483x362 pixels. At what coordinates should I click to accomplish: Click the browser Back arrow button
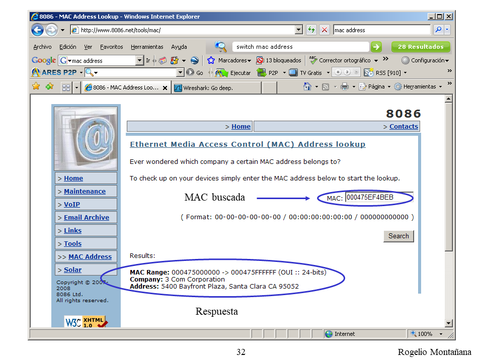click(x=38, y=30)
